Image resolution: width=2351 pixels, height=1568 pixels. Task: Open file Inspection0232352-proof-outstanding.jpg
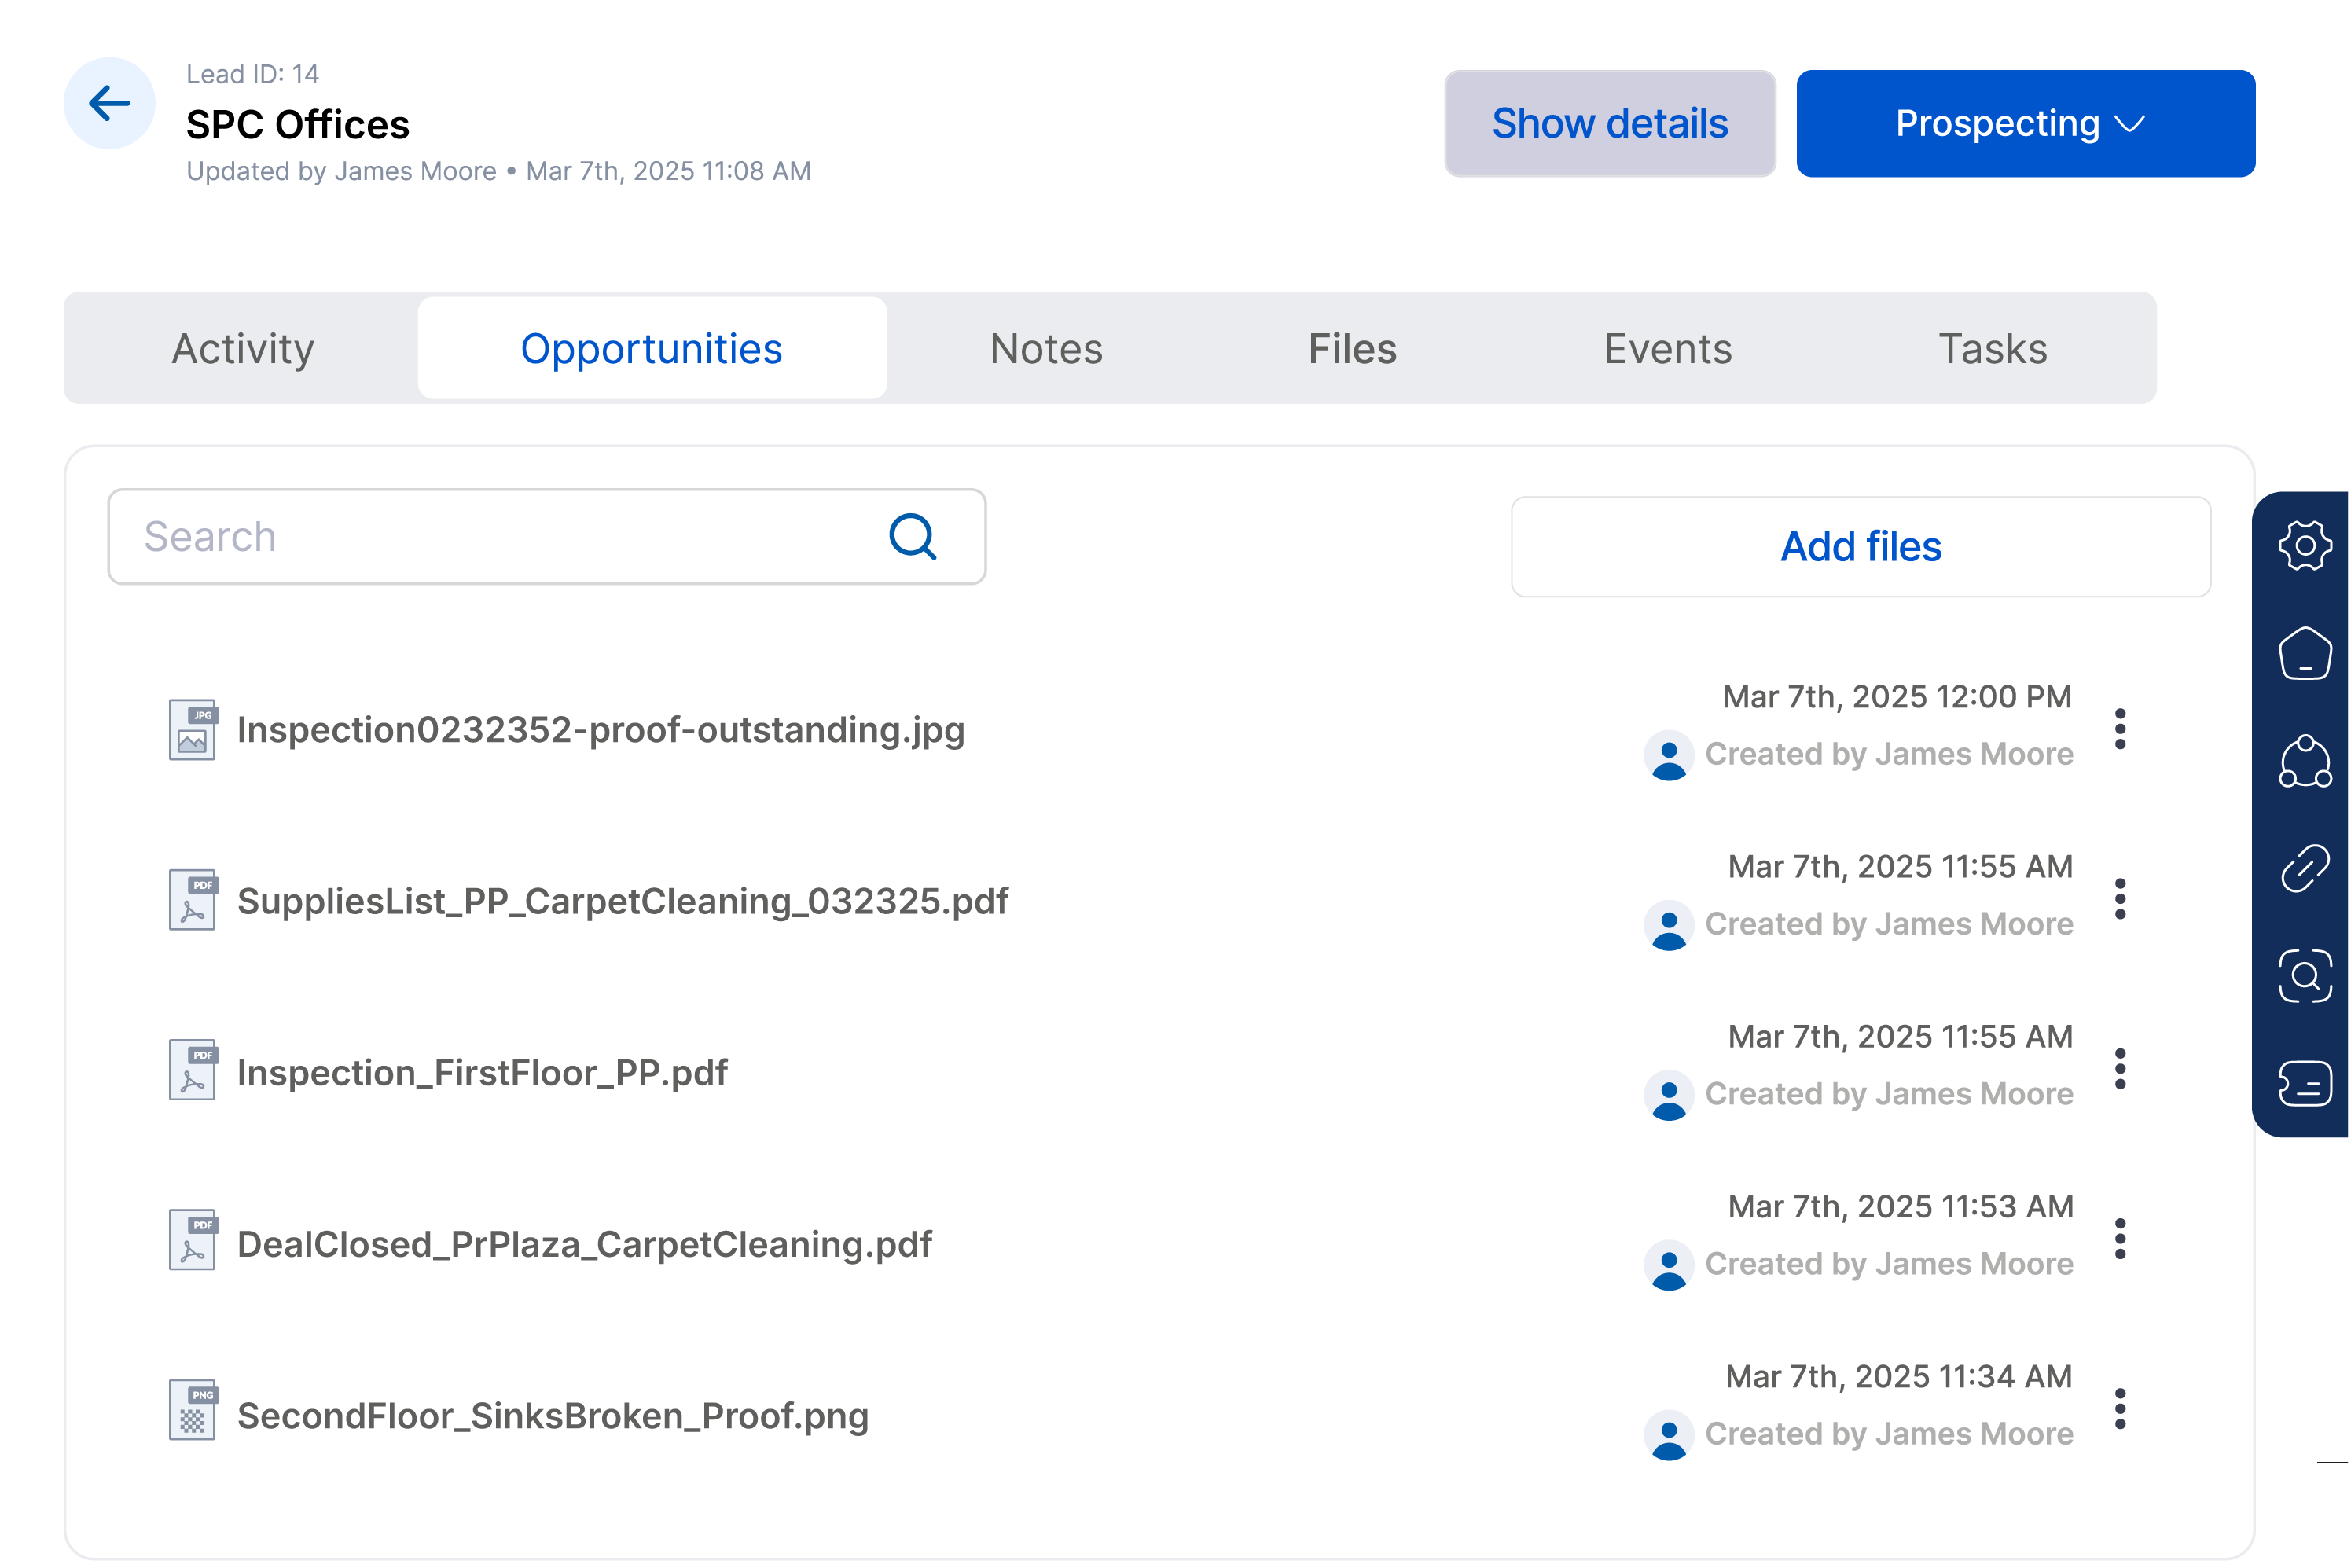click(x=601, y=730)
